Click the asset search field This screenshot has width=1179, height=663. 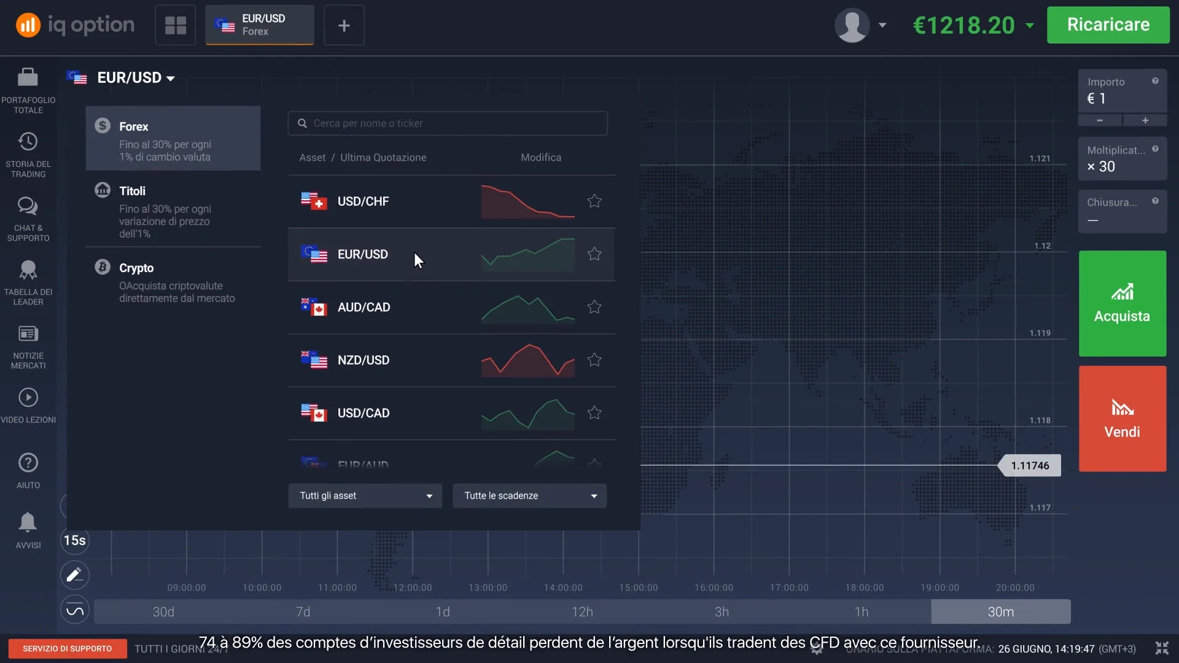448,123
